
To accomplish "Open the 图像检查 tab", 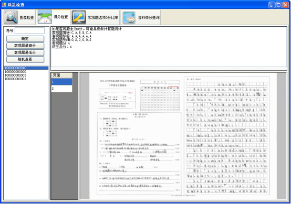I will [19, 17].
